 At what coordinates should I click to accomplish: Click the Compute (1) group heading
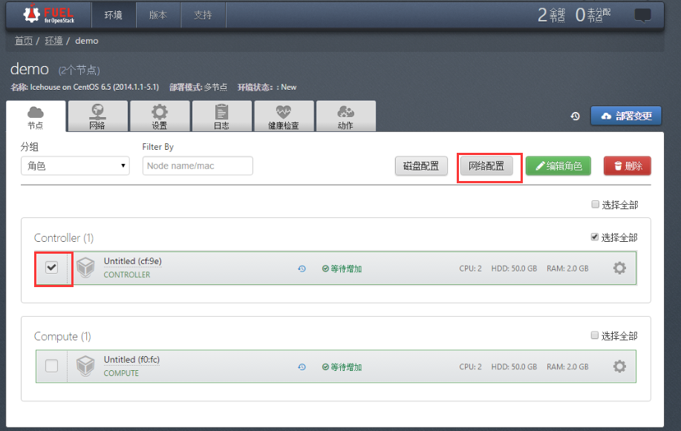pyautogui.click(x=62, y=336)
